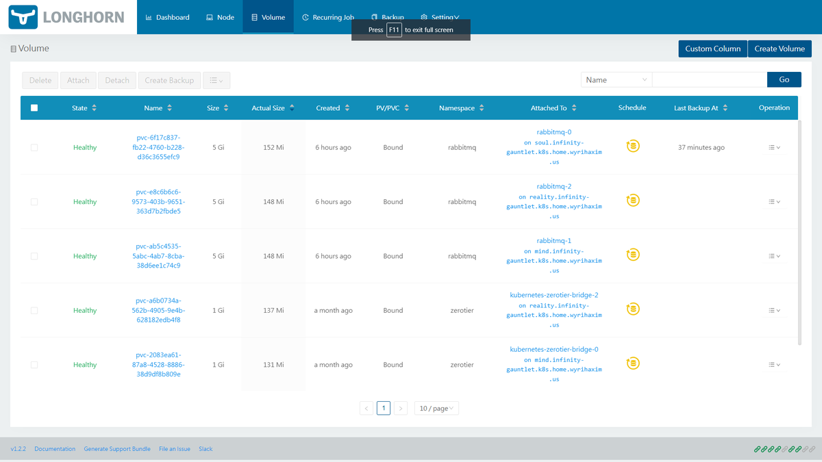Sort volumes by State column arrows

95,108
